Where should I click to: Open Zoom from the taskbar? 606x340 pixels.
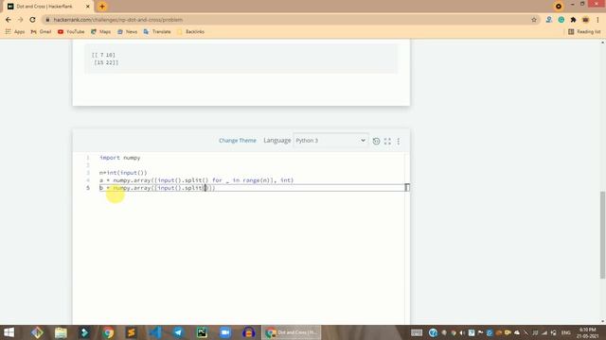point(225,332)
